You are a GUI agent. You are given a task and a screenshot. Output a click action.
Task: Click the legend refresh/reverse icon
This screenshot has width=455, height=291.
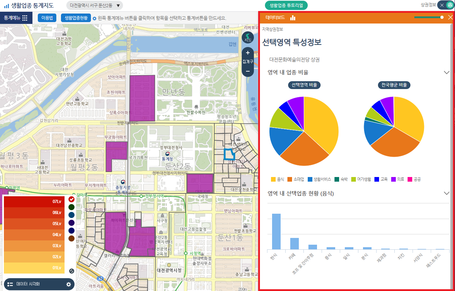click(x=71, y=271)
